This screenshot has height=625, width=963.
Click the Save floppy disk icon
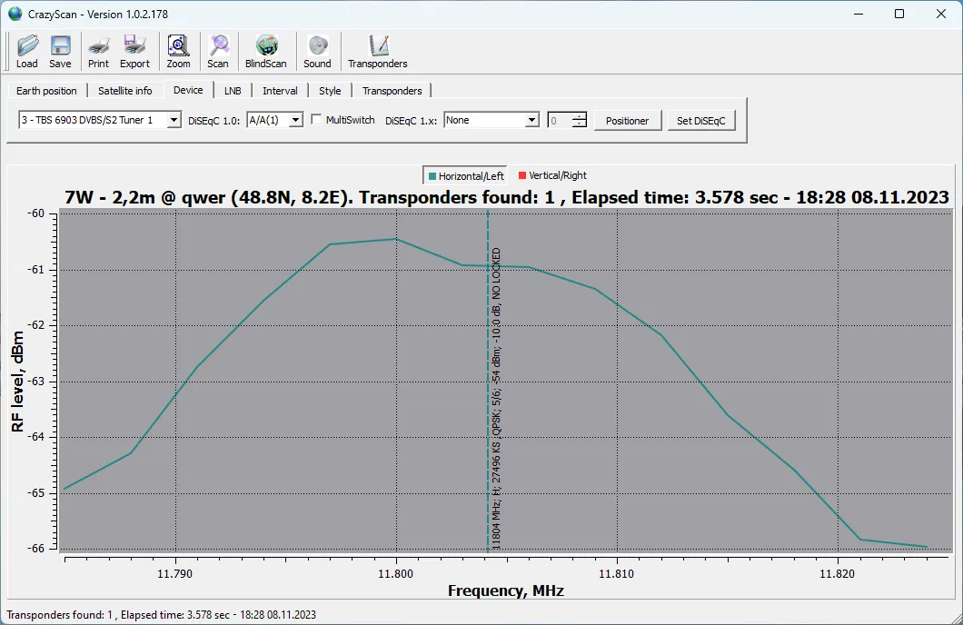[x=60, y=45]
